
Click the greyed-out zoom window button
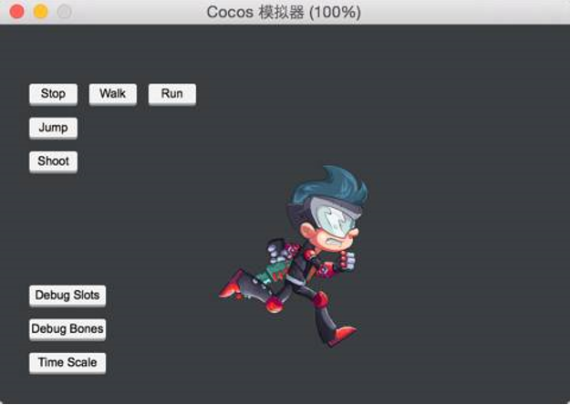click(x=65, y=12)
